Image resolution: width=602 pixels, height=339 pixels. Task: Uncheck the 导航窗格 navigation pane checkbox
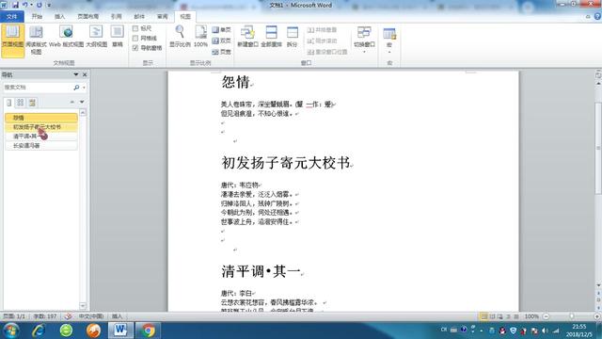tap(135, 48)
